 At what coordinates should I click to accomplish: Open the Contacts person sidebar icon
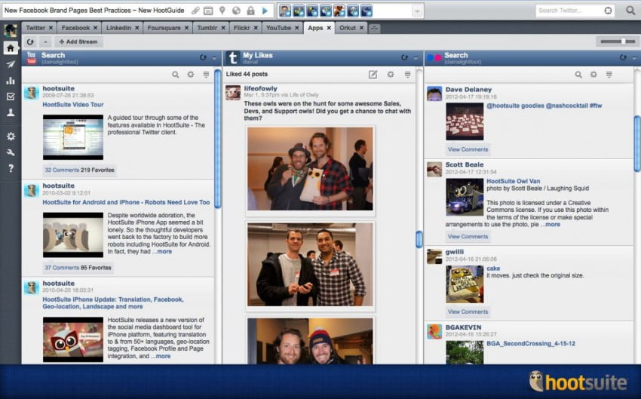coord(11,112)
